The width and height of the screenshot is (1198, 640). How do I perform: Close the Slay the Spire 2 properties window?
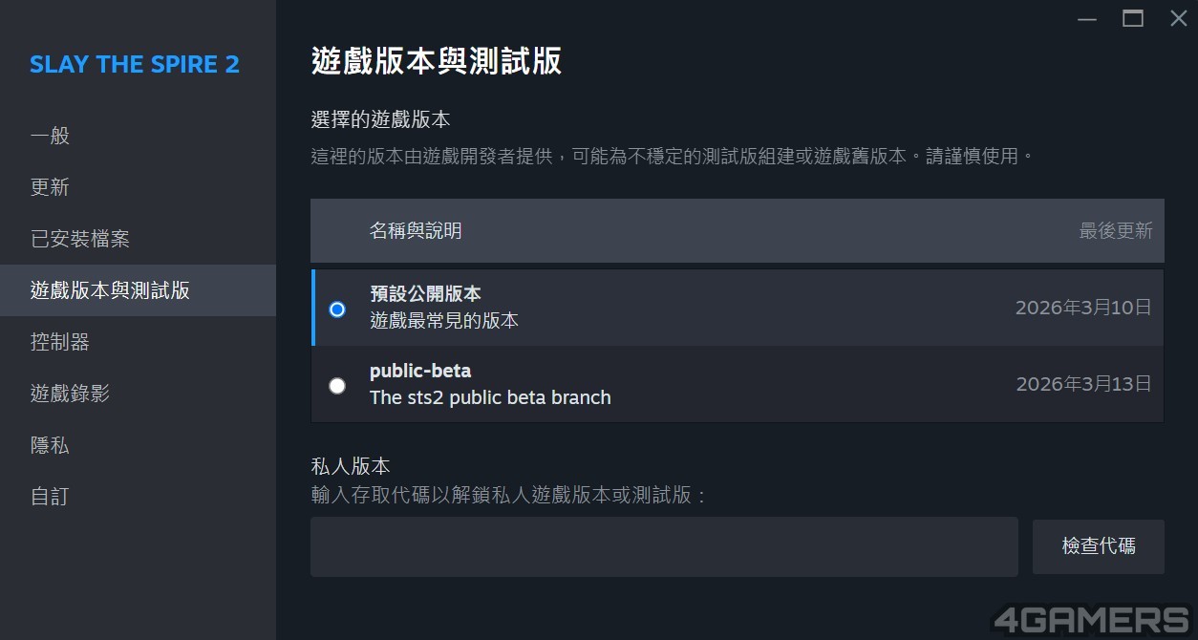[1179, 18]
